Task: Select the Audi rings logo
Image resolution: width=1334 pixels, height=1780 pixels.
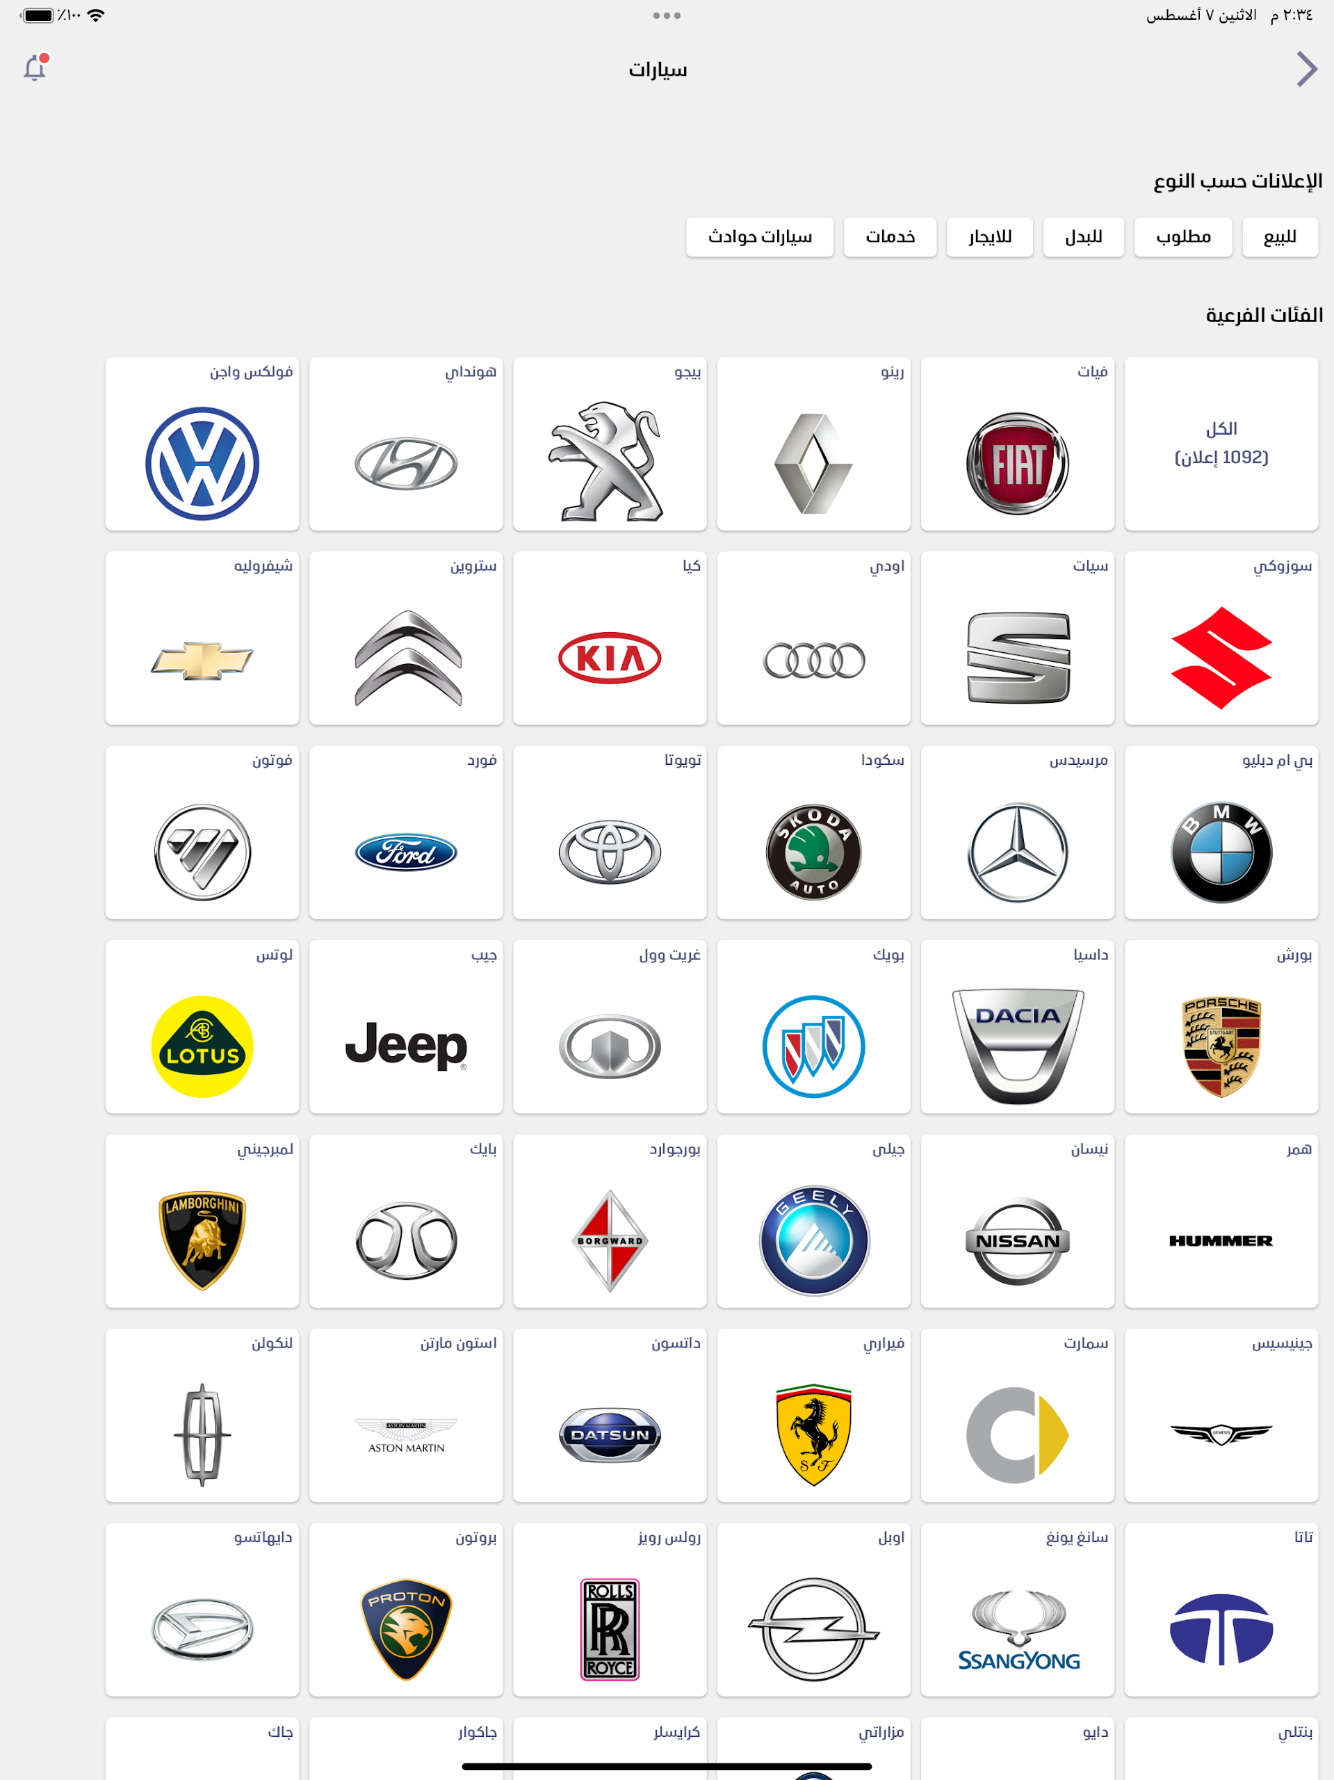Action: pos(814,661)
